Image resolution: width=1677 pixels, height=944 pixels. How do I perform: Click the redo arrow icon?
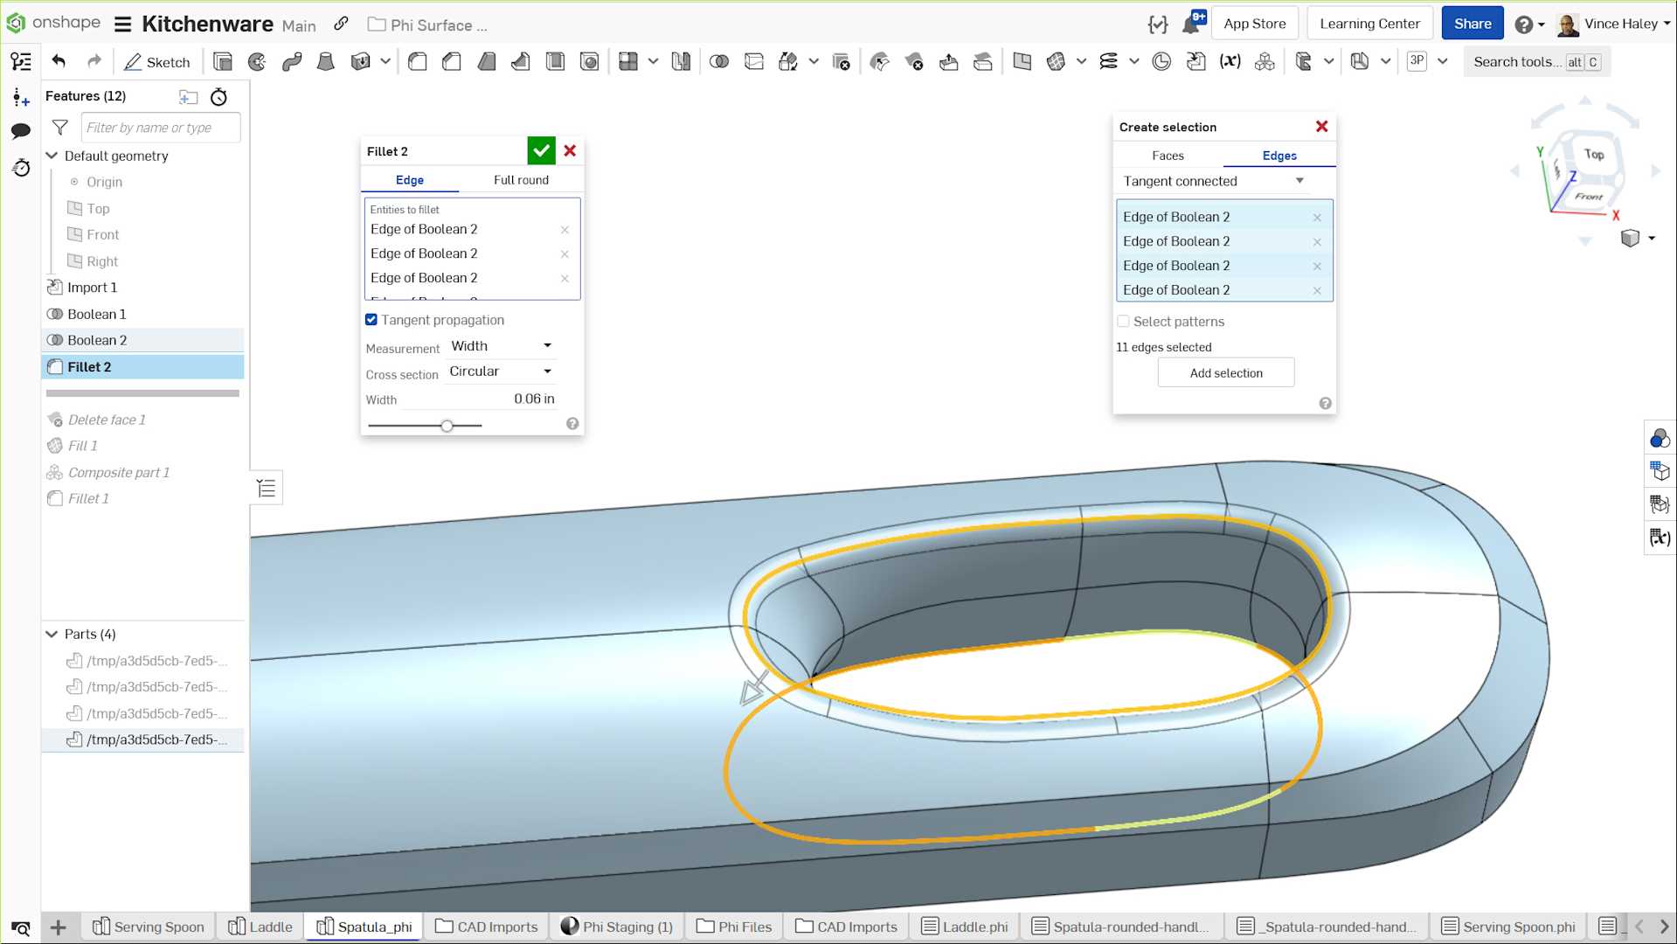(x=94, y=61)
